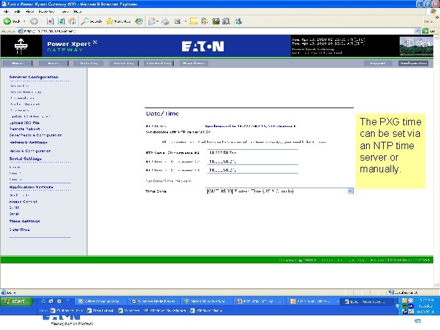Screen dimensions: 440x330
Task: Open the Edit menu
Action: (17, 12)
